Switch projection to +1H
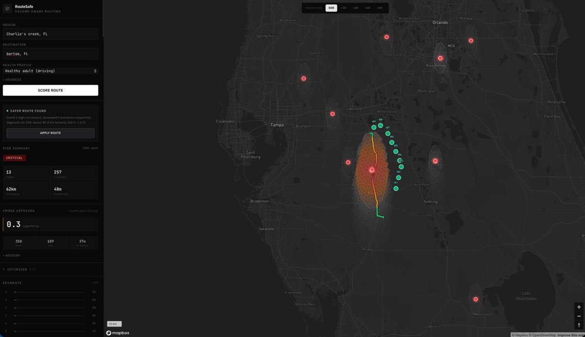Screen dimensions: 585x337 click(343, 8)
